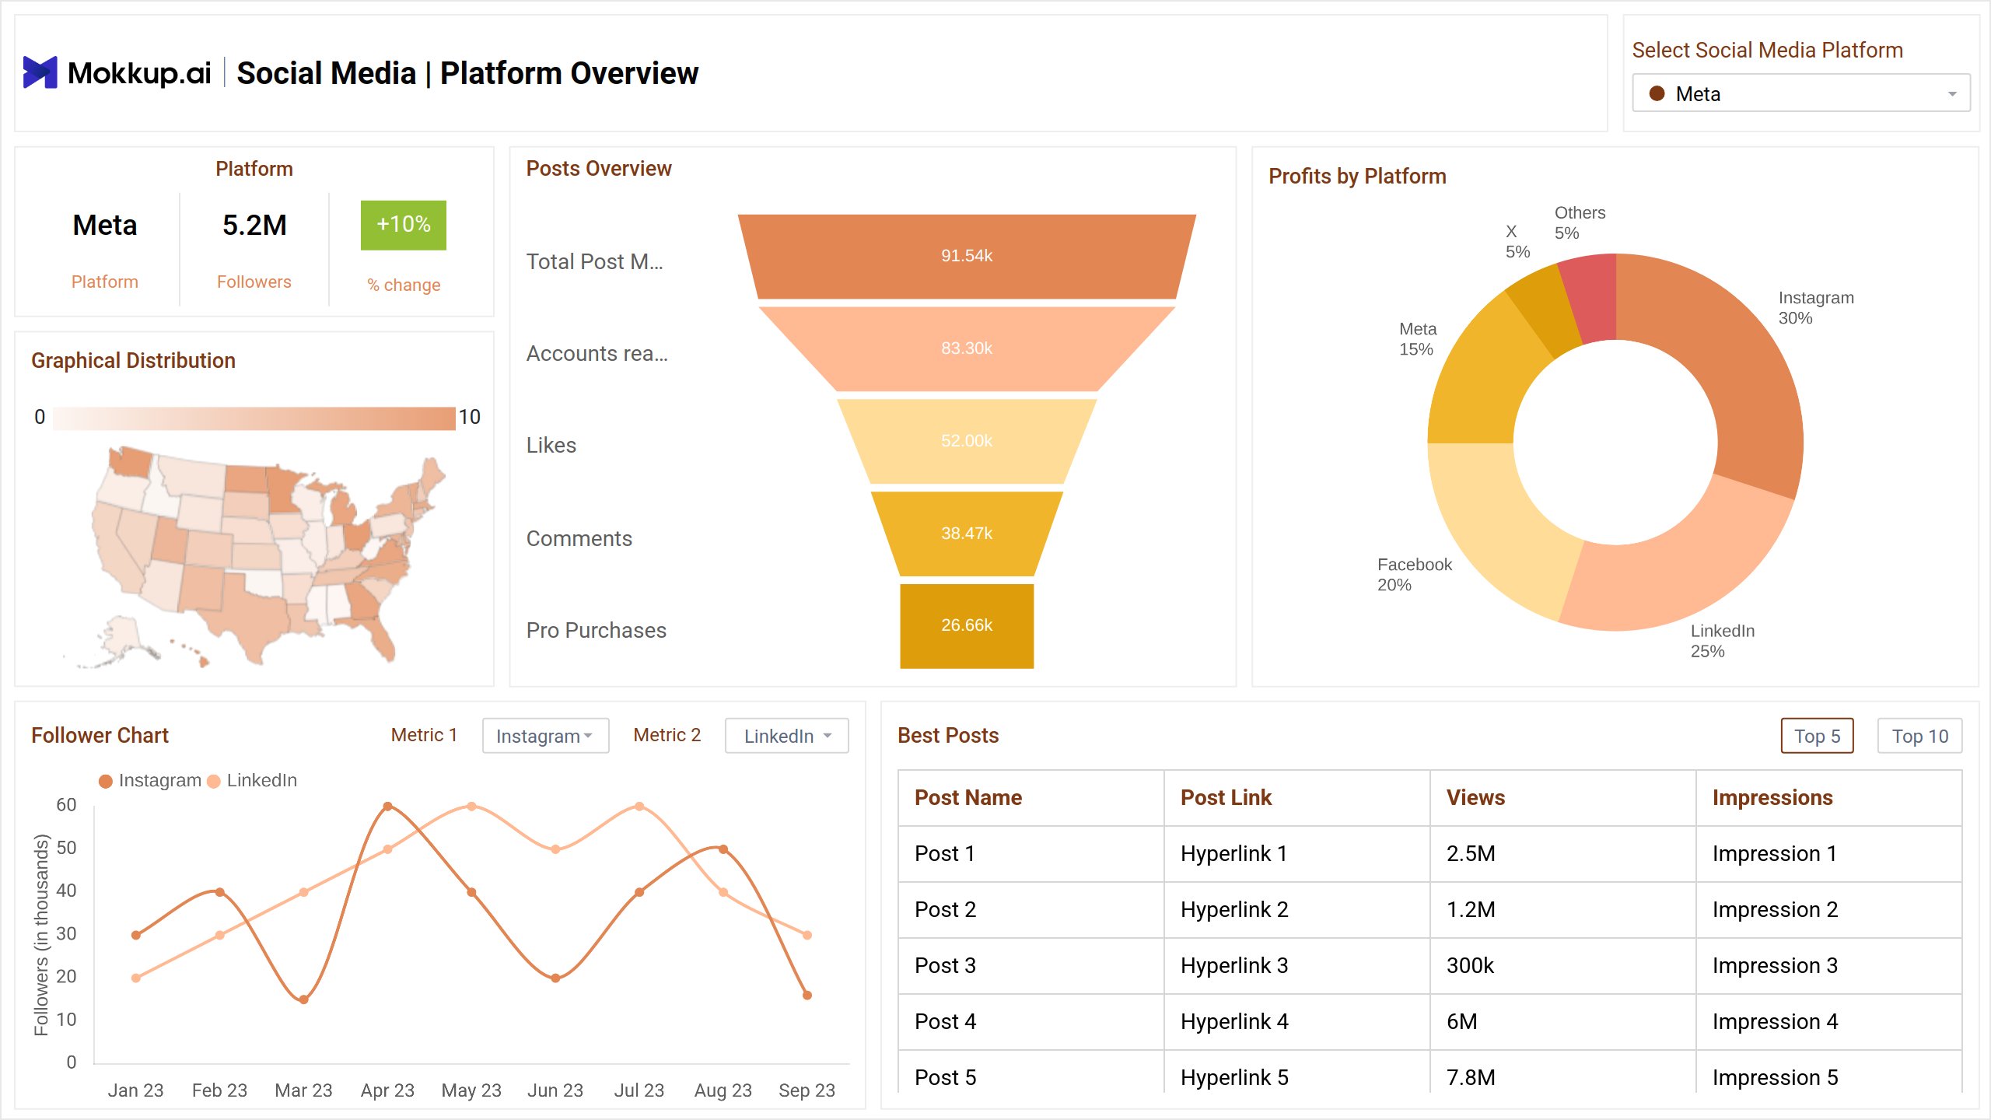Click the 91.54k funnel segment
The image size is (1991, 1120).
tap(967, 256)
